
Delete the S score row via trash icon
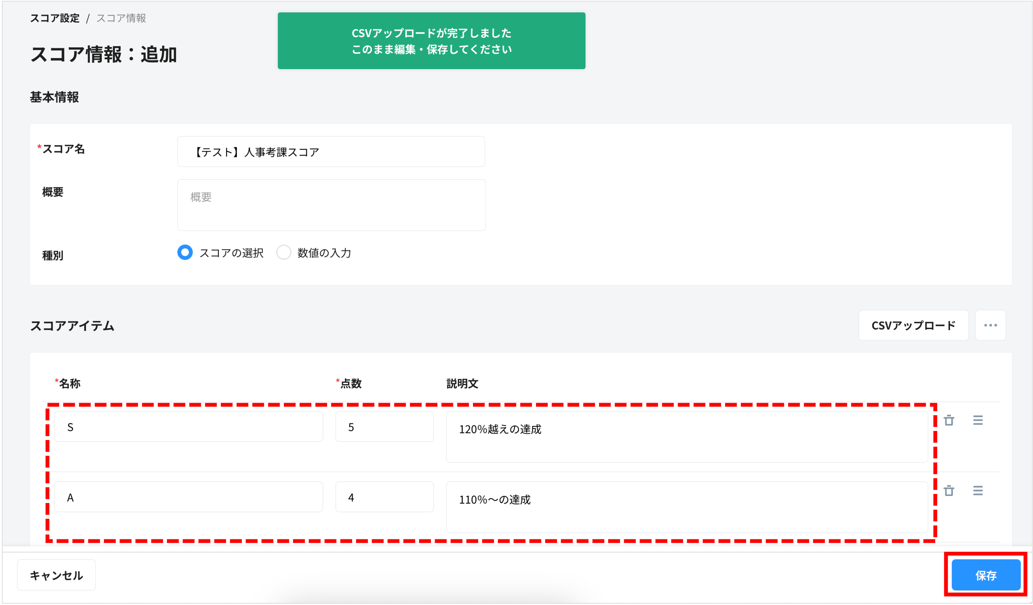click(949, 420)
